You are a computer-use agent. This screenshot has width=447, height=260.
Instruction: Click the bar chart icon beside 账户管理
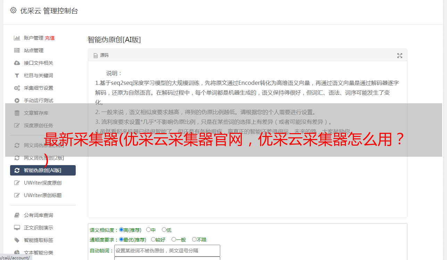click(x=17, y=38)
